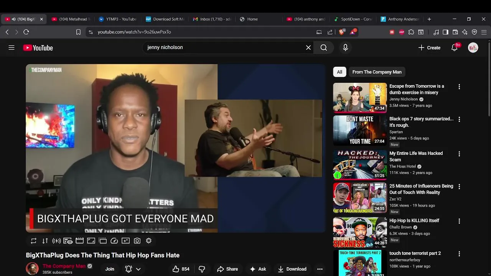Open YouTube notifications bell in header
Image resolution: width=491 pixels, height=276 pixels.
pos(455,48)
